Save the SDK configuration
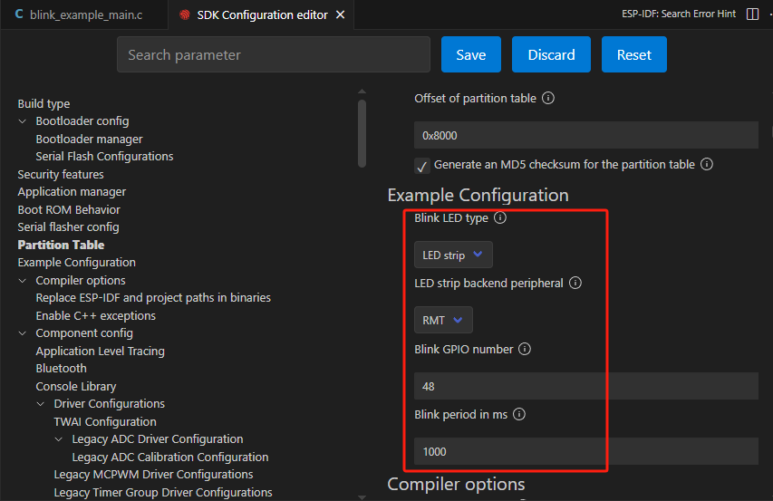 point(471,54)
